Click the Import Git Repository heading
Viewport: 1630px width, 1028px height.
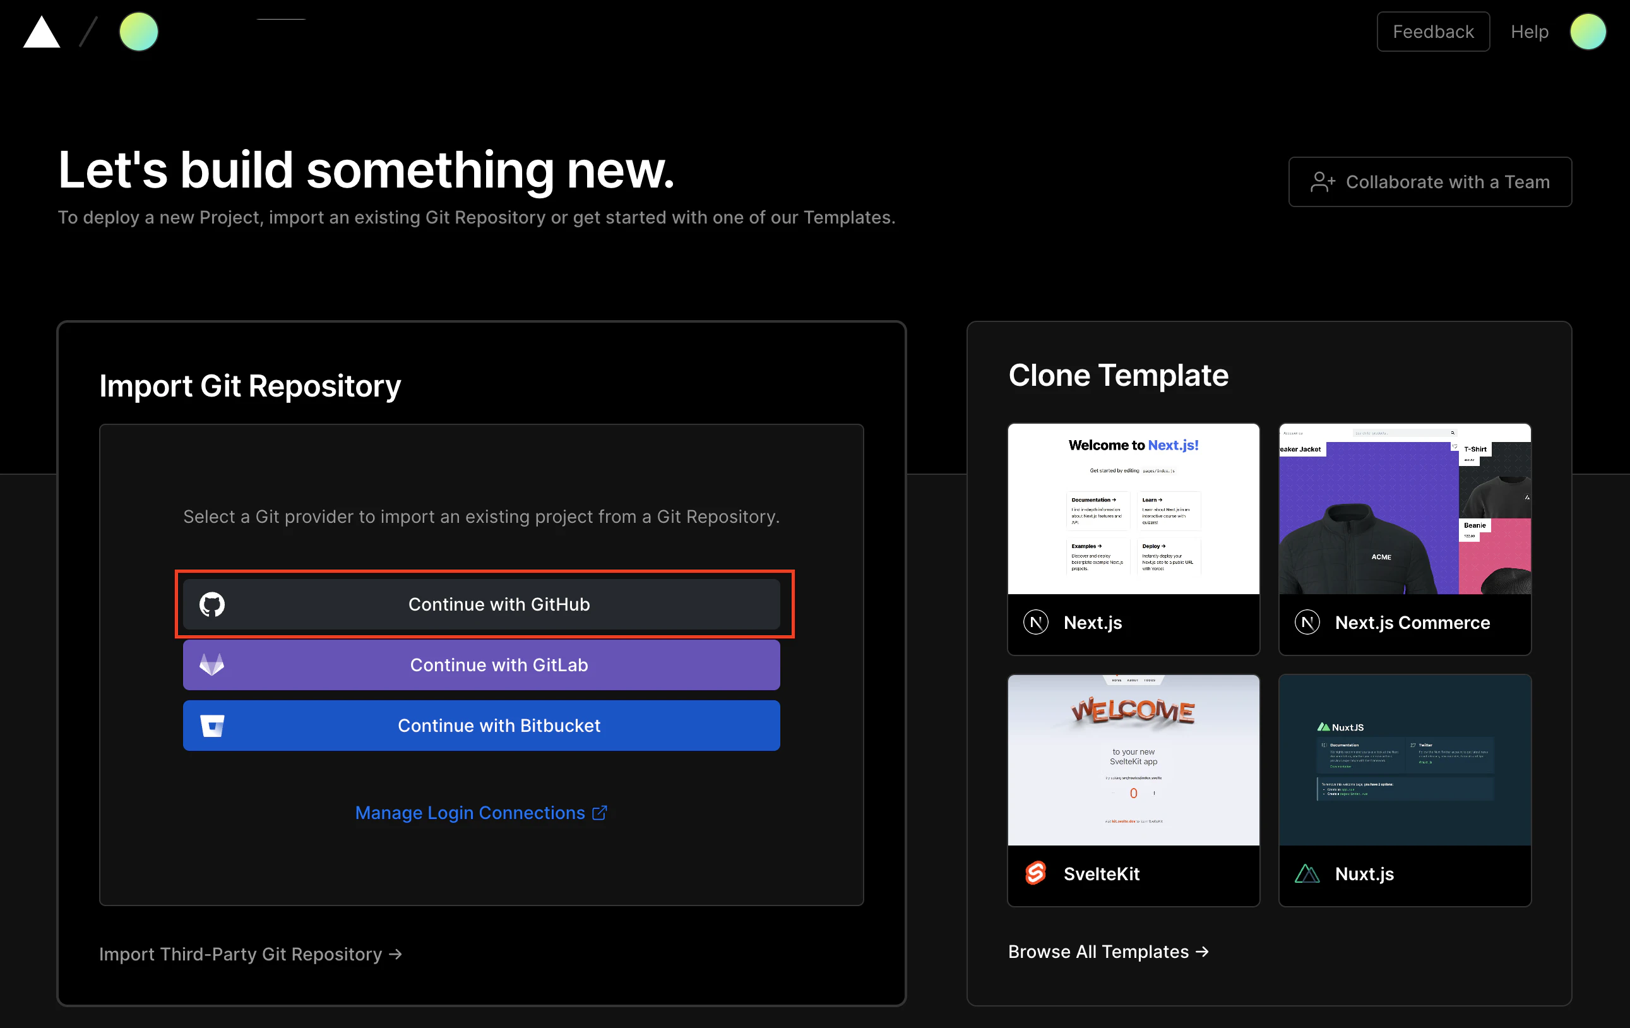tap(250, 386)
